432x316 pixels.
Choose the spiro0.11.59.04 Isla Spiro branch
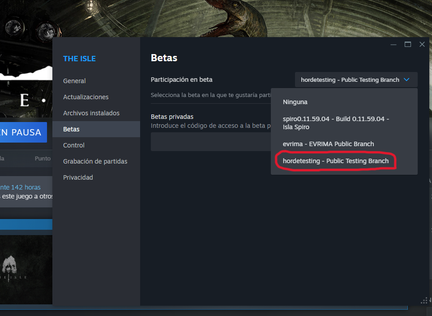tap(336, 123)
